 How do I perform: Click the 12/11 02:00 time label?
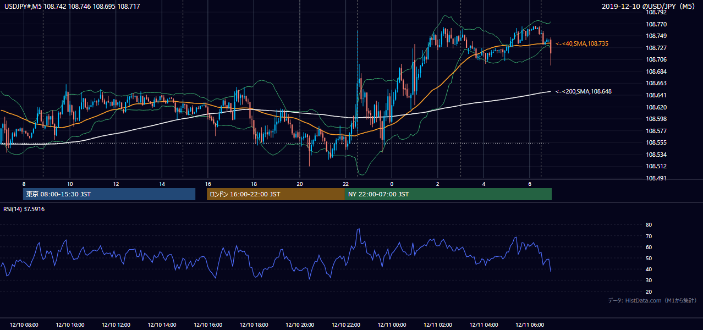(438, 325)
